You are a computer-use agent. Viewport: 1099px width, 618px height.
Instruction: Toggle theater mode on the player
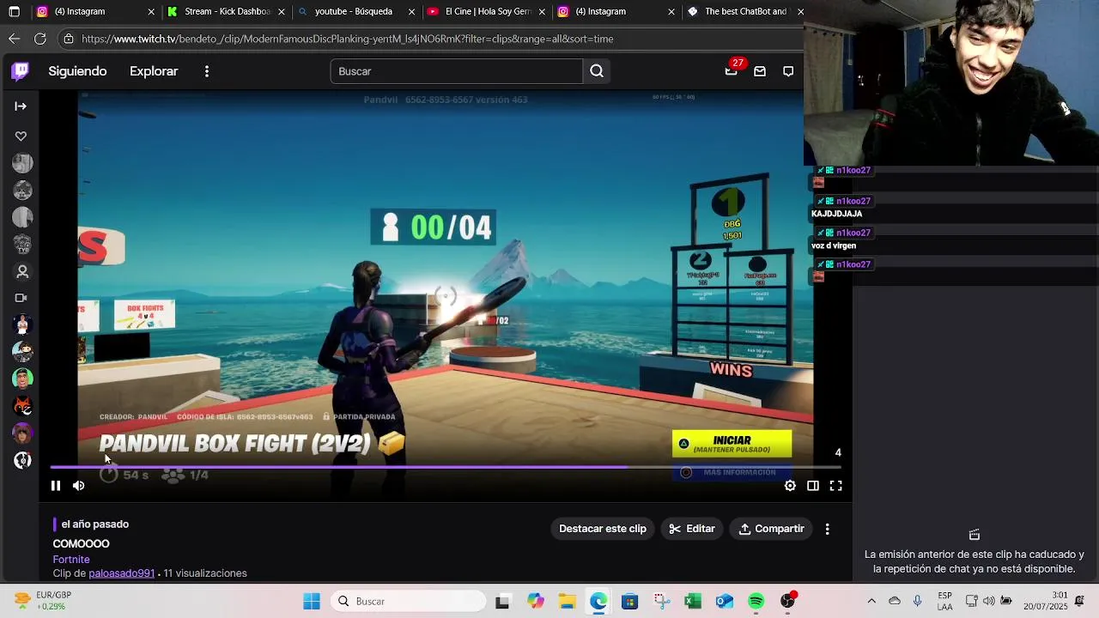(813, 486)
